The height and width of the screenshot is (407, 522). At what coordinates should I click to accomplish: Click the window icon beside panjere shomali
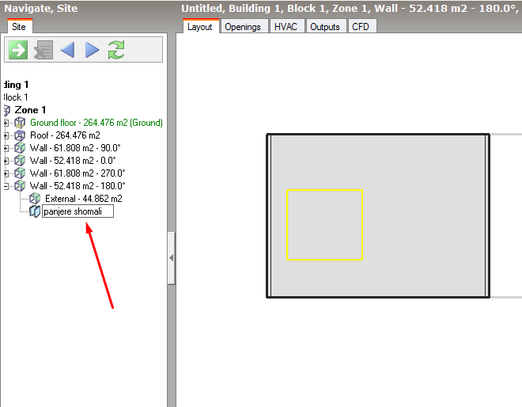pos(35,211)
